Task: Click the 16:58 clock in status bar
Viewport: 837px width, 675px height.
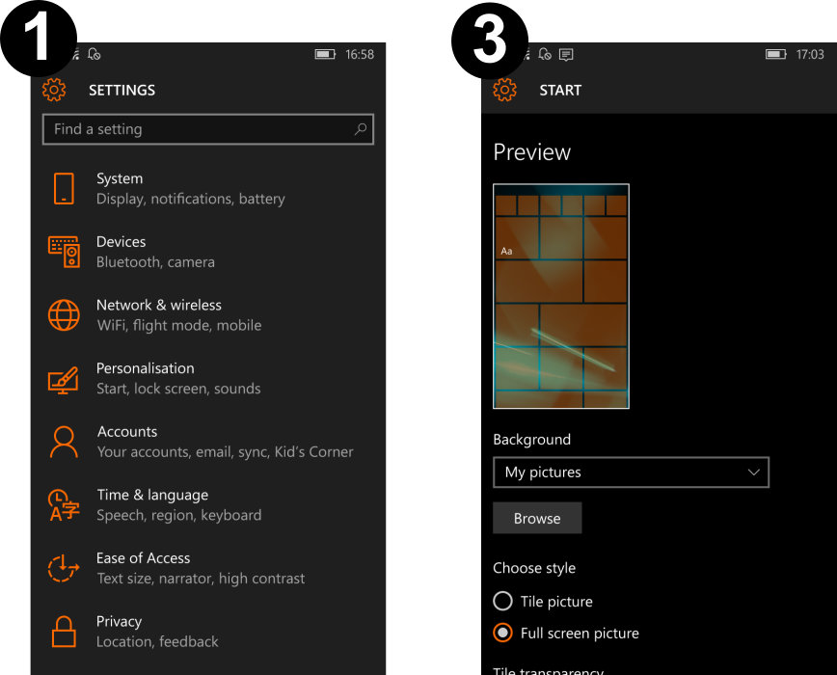Action: click(360, 54)
